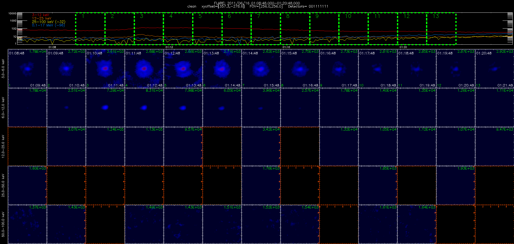Select interval 7 box in the lightcurve
The height and width of the screenshot is (244, 514).
pos(266,29)
